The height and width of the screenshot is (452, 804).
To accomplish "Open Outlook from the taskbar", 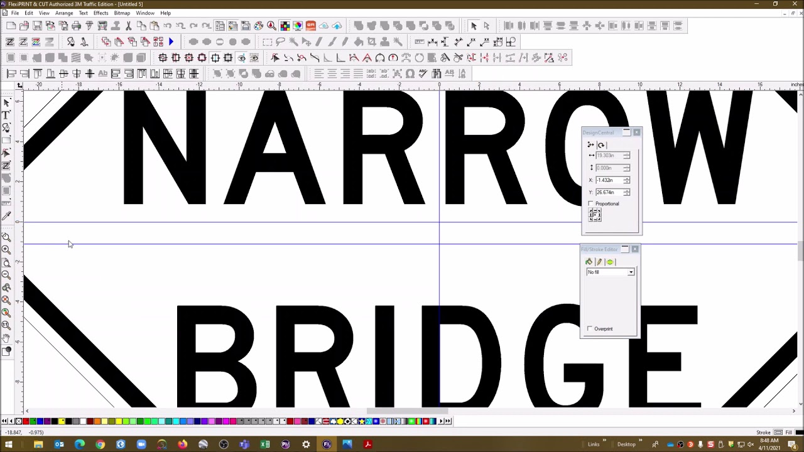I will coord(59,444).
